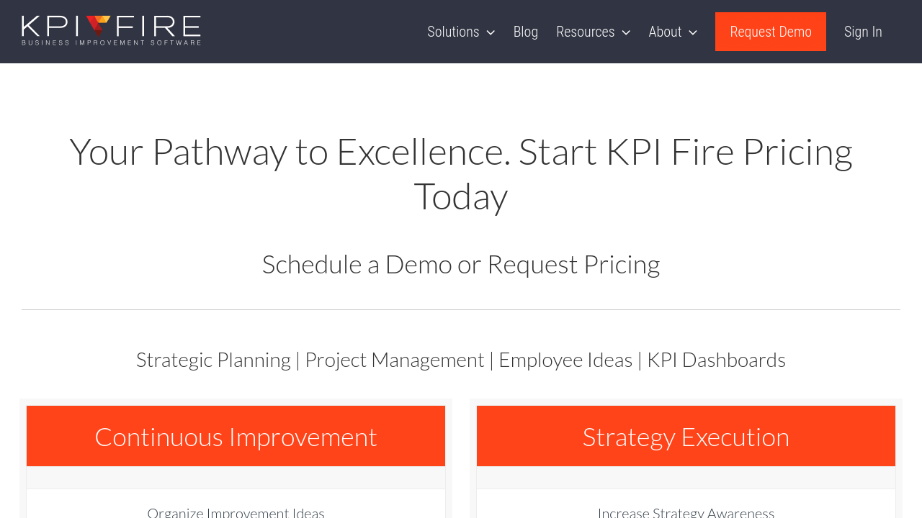
Task: Click the Employee Ideas text
Action: [565, 360]
